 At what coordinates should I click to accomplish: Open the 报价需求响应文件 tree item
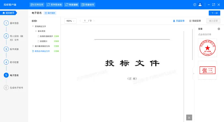tap(41, 46)
